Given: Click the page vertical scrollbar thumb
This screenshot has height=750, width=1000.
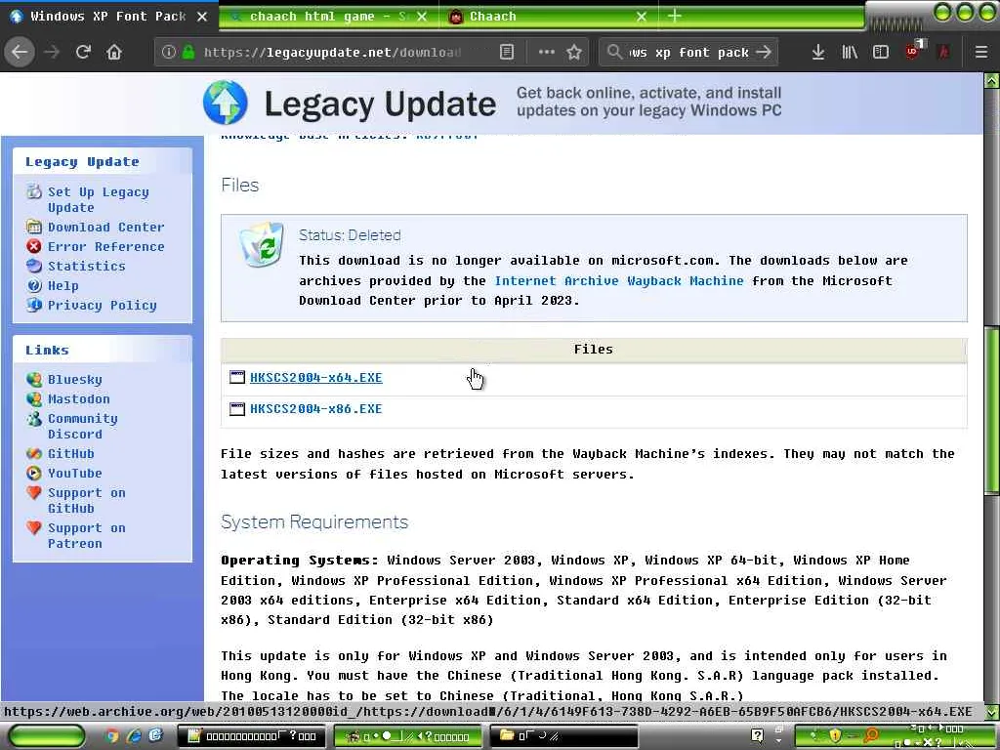Looking at the screenshot, I should pos(992,410).
